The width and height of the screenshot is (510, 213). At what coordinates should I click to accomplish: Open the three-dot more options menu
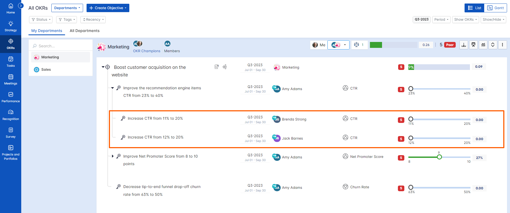[502, 45]
